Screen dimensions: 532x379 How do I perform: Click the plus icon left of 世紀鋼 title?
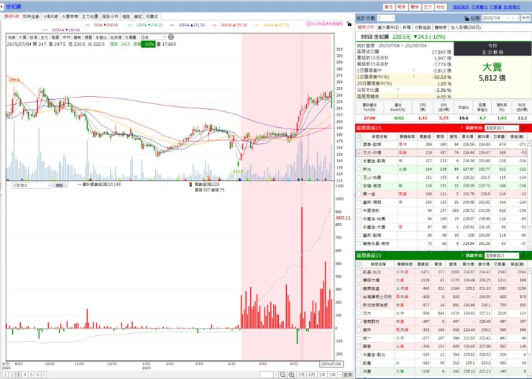[x=1, y=6]
